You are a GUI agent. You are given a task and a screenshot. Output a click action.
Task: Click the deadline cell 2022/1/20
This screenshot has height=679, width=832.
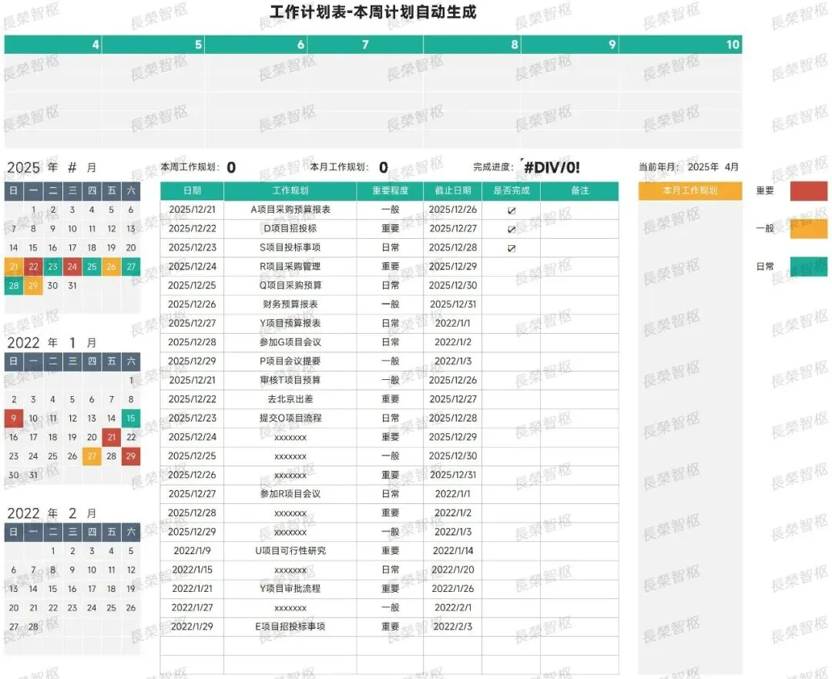pos(453,570)
